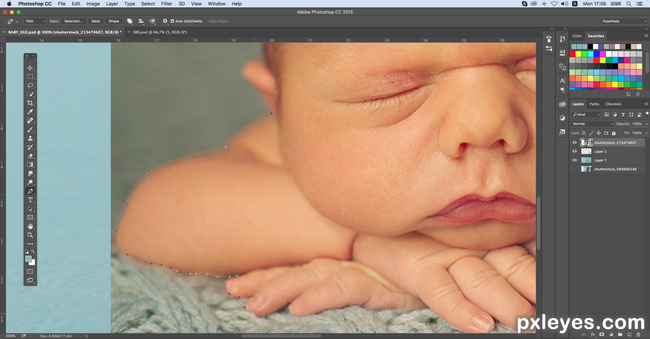Open pen options gear icon

tap(165, 21)
